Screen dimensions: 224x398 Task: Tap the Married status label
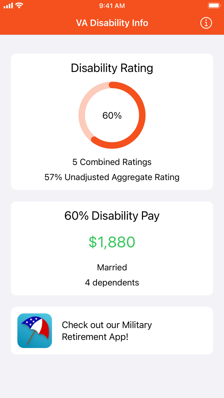112,267
